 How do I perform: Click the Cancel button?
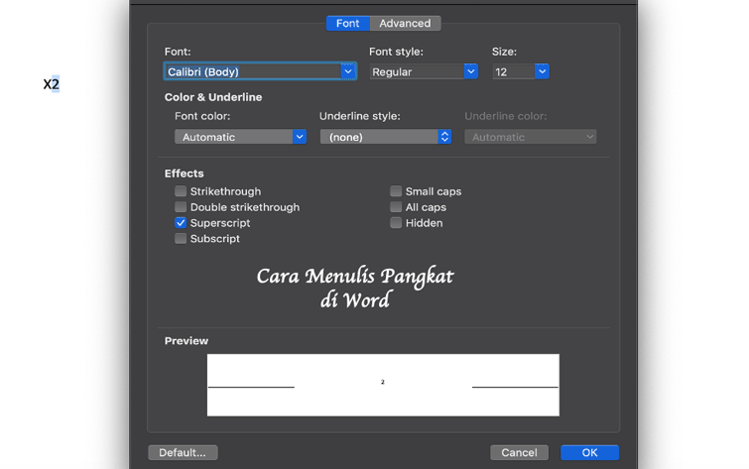click(519, 453)
